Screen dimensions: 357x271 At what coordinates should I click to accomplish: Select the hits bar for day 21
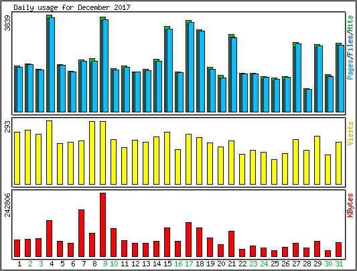232,73
